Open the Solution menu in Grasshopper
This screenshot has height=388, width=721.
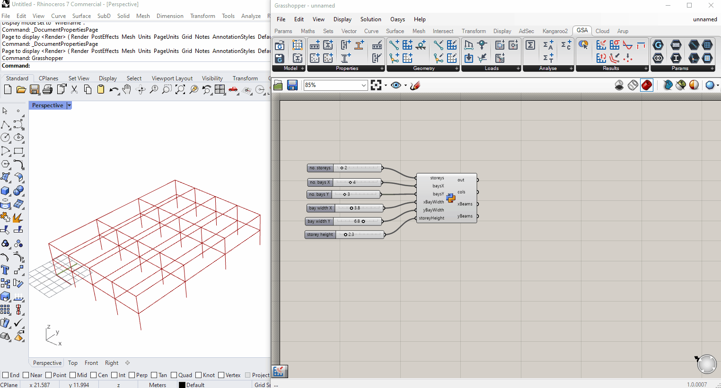(370, 19)
